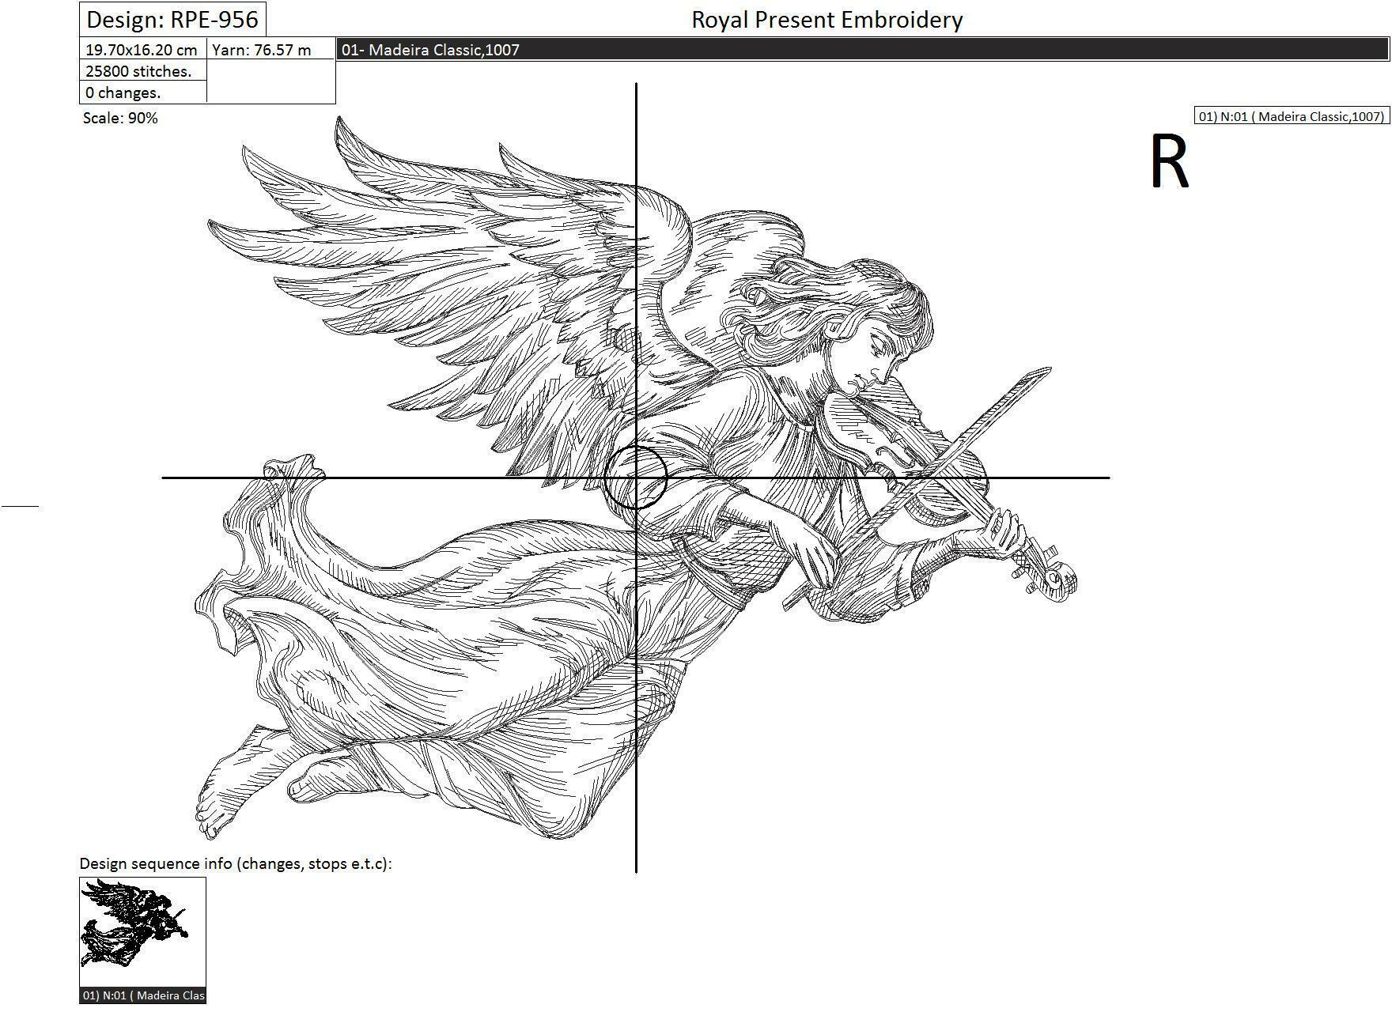
Task: Click the topmost wing feather tip
Action: coord(340,121)
